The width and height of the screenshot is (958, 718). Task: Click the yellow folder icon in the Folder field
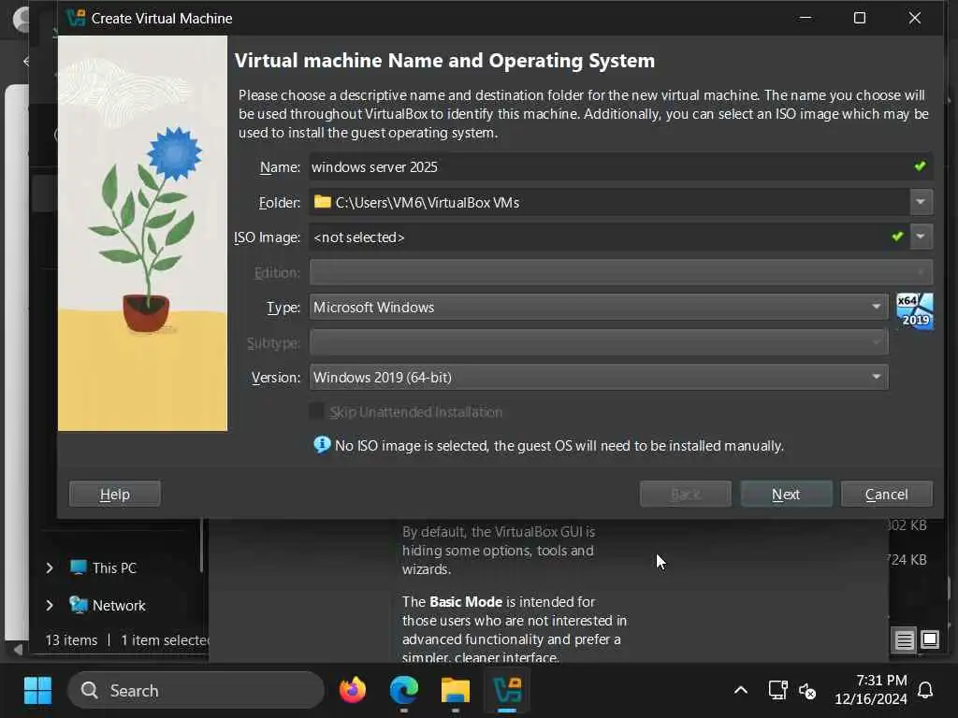pyautogui.click(x=323, y=202)
